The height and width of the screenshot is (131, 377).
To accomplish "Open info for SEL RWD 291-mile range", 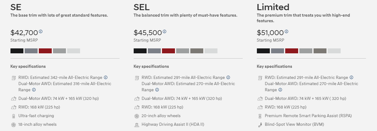I will [228, 77].
